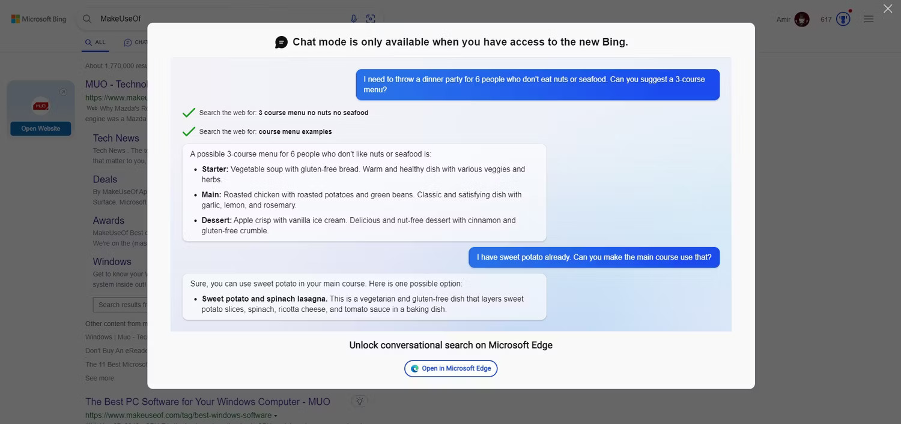Click Unlock conversational search on Microsoft Edge heading
Image resolution: width=901 pixels, height=424 pixels.
[x=451, y=345]
